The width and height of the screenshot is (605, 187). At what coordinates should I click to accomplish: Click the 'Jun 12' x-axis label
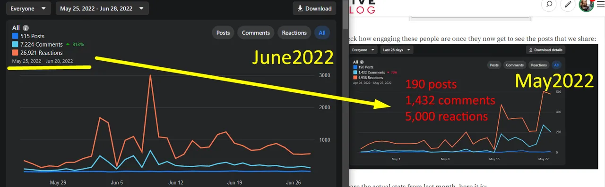175,182
